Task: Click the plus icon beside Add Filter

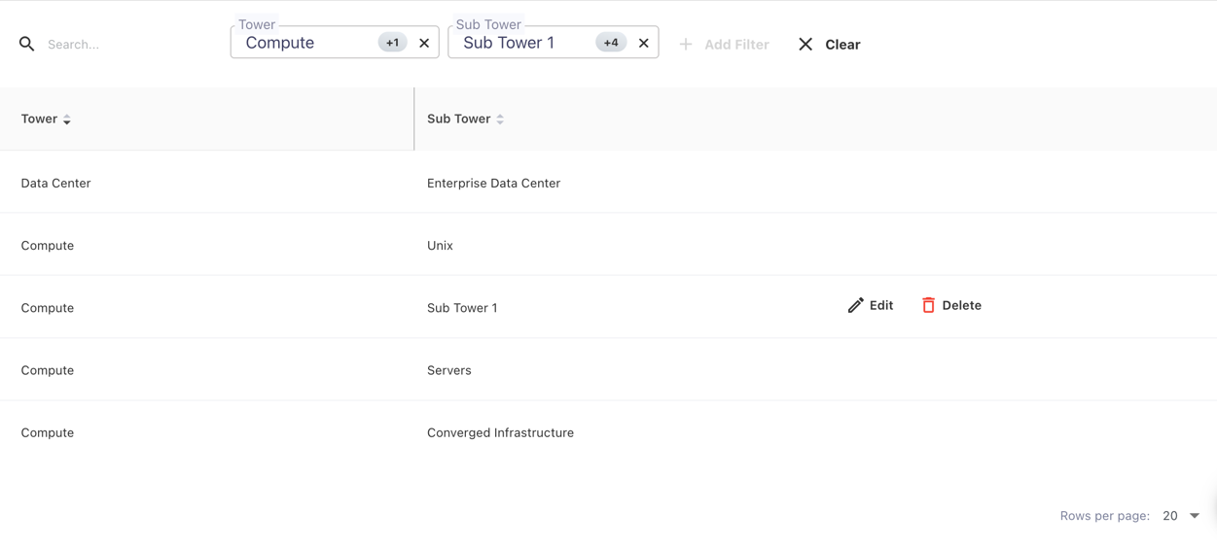Action: (x=686, y=44)
